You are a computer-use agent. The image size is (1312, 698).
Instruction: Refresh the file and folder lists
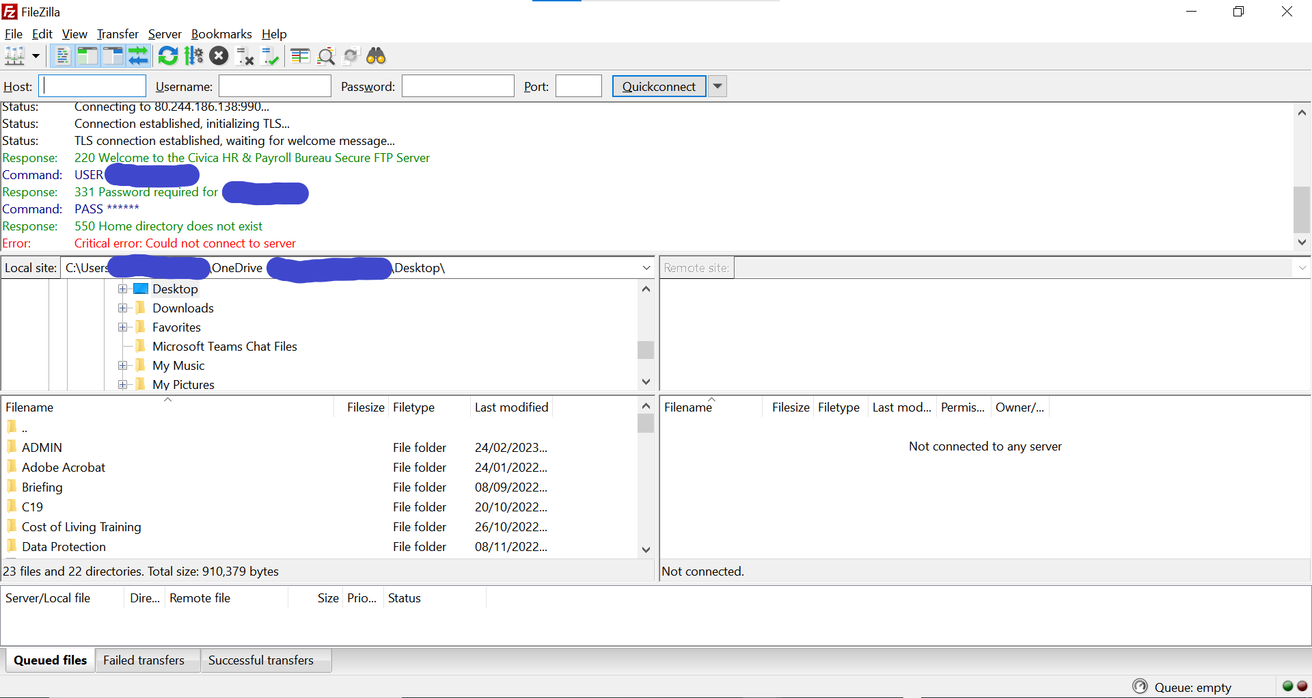(167, 56)
